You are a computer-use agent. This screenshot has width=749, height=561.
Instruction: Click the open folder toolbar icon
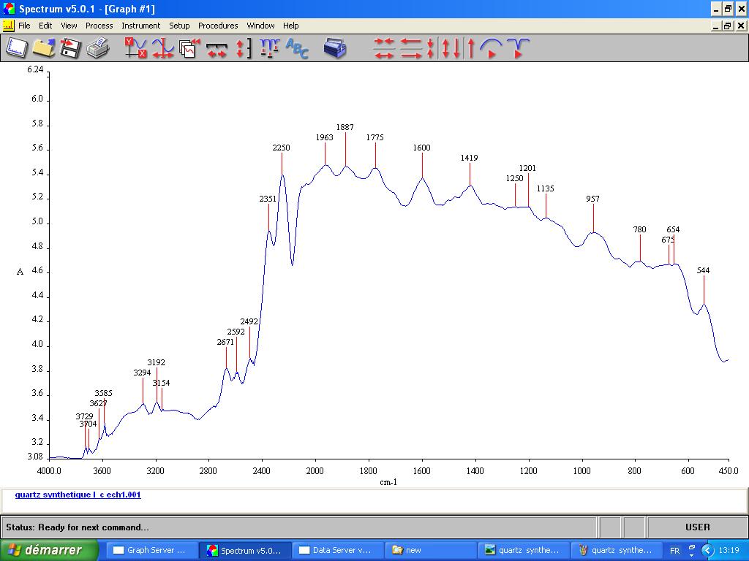point(44,48)
